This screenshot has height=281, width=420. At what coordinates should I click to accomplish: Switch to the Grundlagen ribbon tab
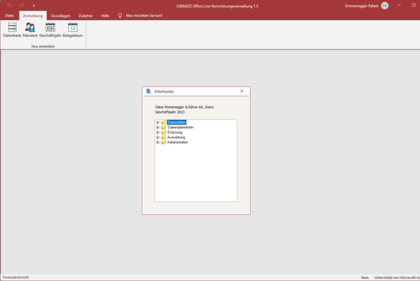pos(61,16)
